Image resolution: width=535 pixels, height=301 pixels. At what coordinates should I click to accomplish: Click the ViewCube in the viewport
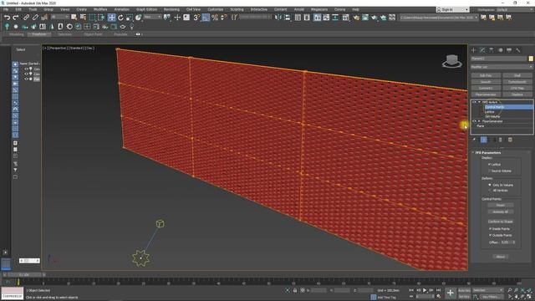(x=452, y=61)
